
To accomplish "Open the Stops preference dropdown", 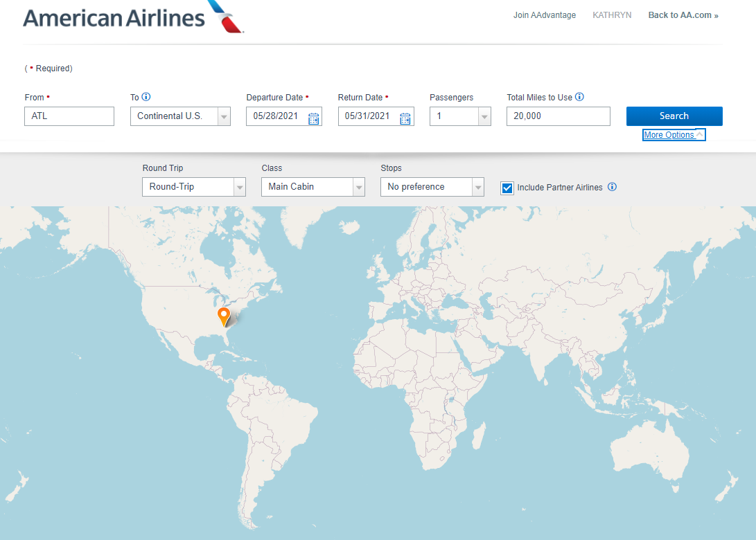I will tap(477, 187).
